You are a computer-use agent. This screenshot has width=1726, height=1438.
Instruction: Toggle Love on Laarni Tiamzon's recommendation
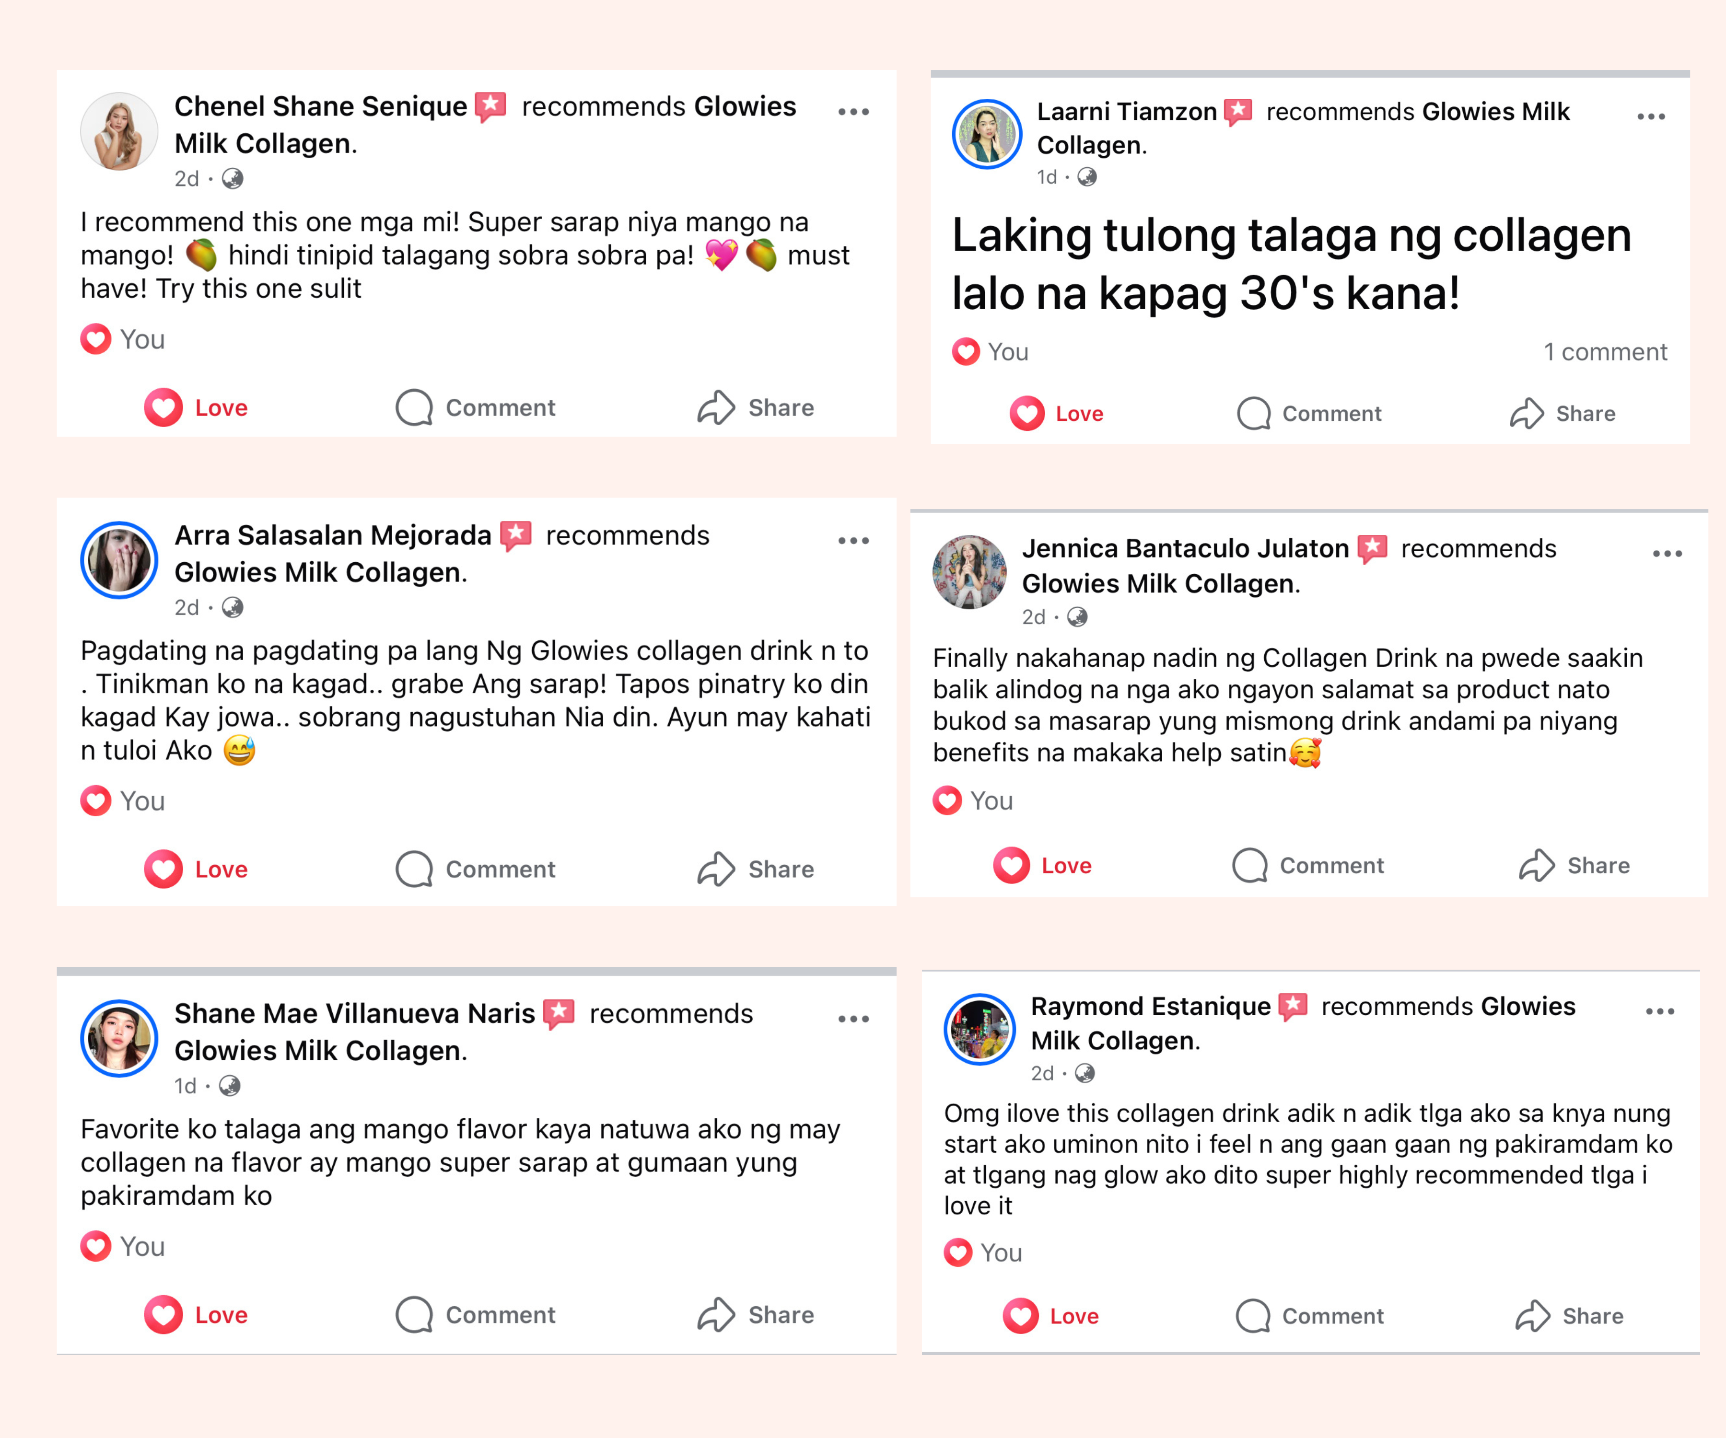tap(1057, 413)
